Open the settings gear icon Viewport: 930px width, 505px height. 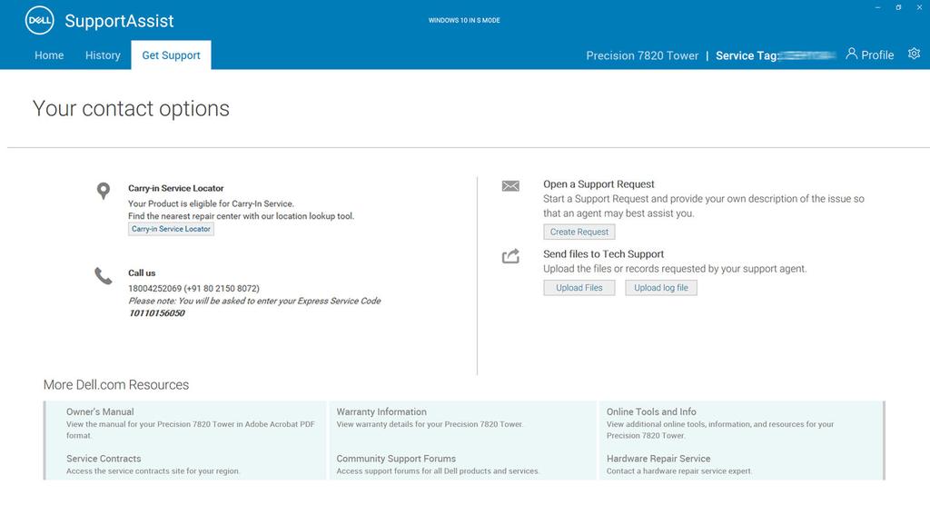click(x=914, y=54)
